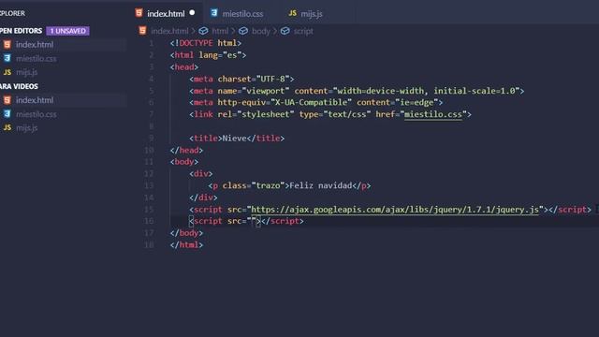Switch to the mijs.js editor tab

tap(311, 14)
